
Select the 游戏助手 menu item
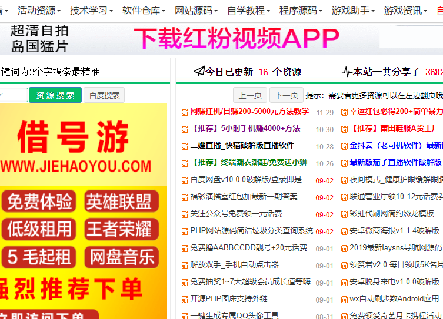click(x=353, y=11)
